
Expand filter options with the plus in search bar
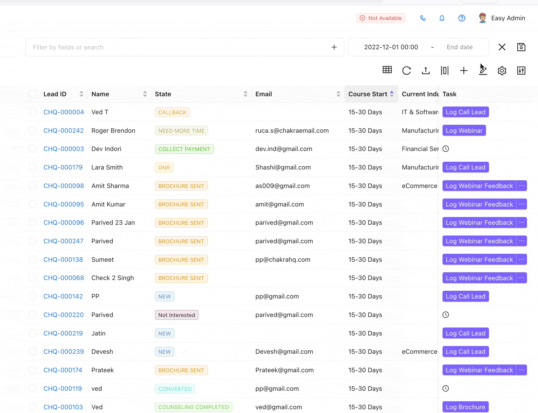[334, 47]
